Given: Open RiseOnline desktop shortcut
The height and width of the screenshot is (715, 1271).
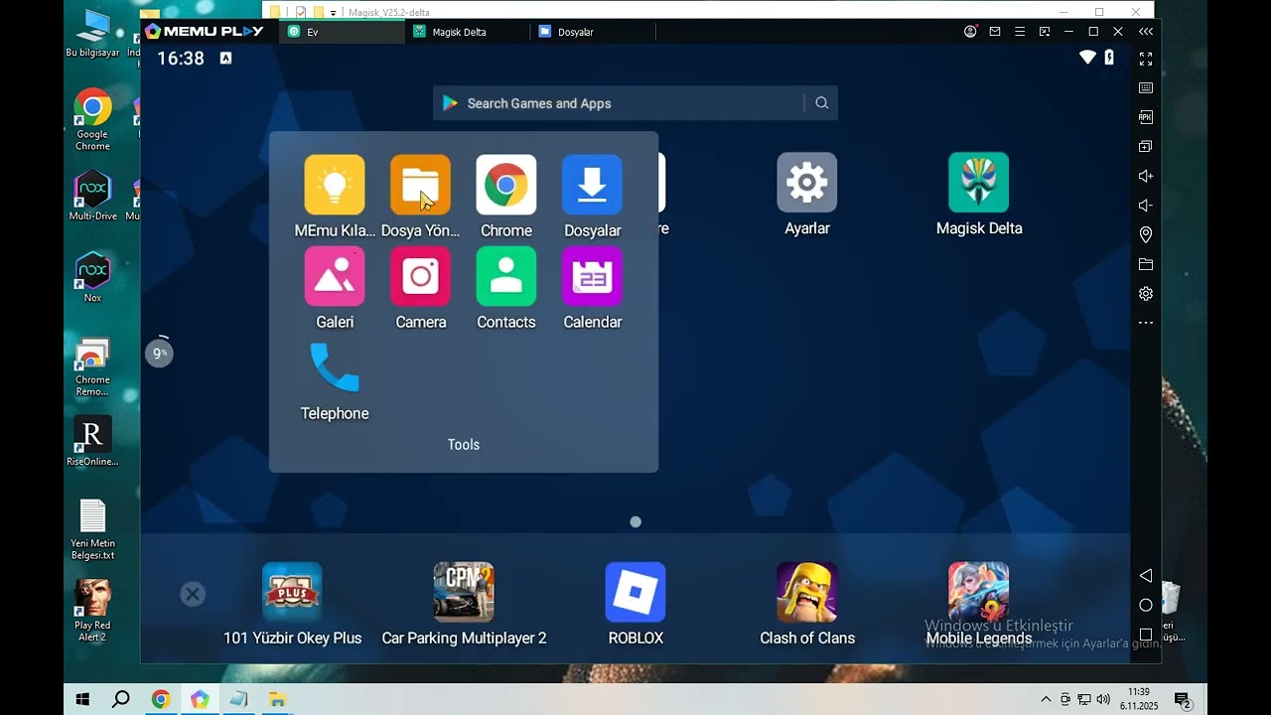Looking at the screenshot, I should [x=92, y=441].
